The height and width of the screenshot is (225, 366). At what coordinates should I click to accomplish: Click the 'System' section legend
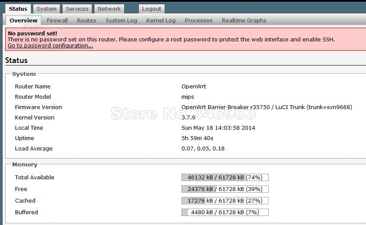(24, 74)
